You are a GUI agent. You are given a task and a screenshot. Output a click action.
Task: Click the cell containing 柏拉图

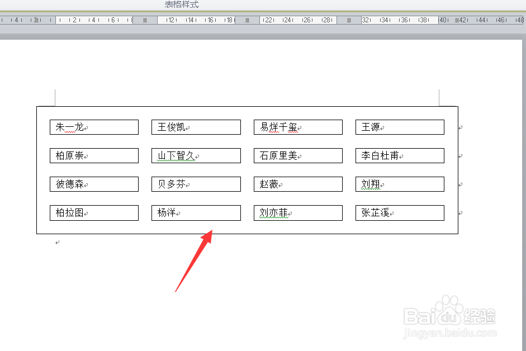tap(94, 213)
